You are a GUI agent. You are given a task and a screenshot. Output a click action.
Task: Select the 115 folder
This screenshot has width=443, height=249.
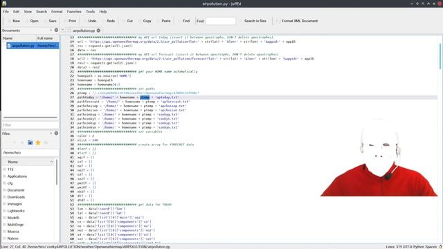10,169
